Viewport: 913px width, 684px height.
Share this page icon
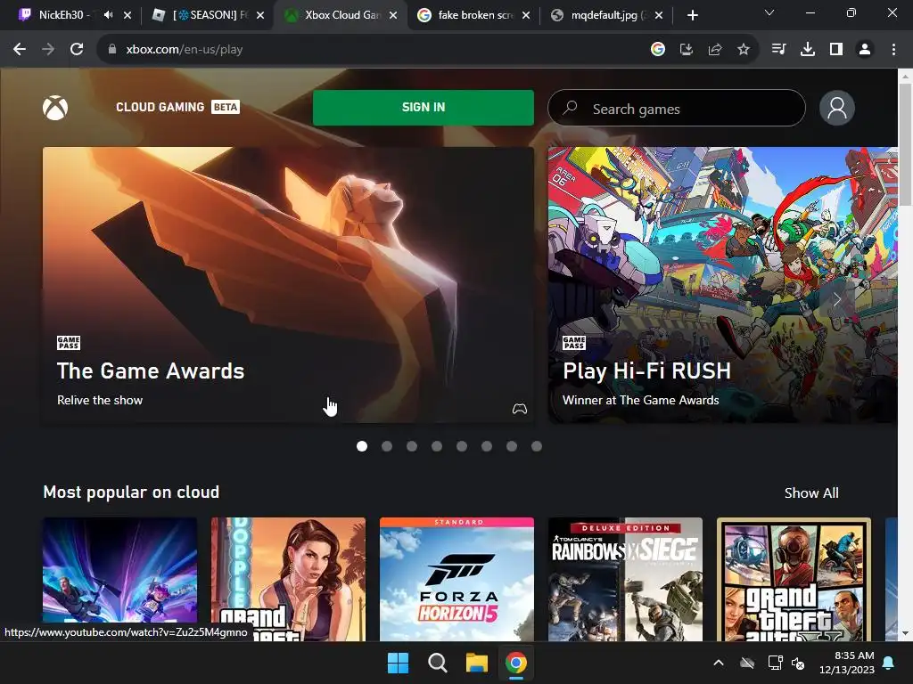coord(714,50)
